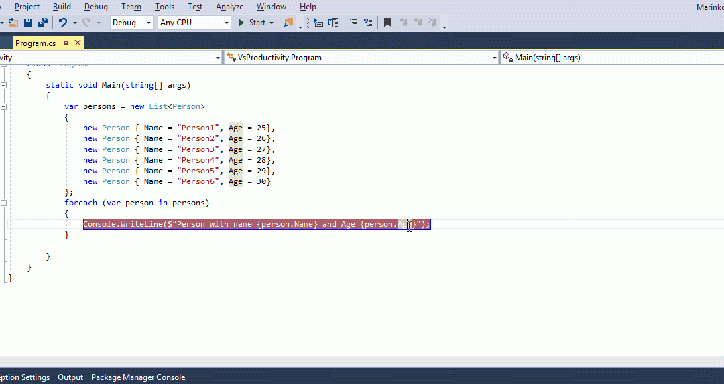724x384 pixels.
Task: Click Decrease Line Indent icon
Action: click(318, 23)
